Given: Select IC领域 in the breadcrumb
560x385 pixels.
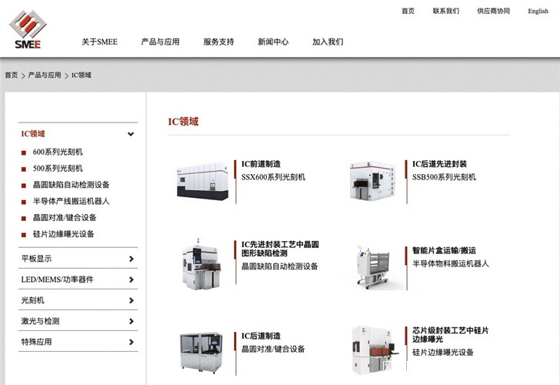Looking at the screenshot, I should pos(82,75).
